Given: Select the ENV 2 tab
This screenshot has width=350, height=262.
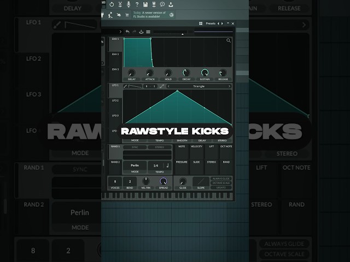Looking at the screenshot, I should (115, 59).
